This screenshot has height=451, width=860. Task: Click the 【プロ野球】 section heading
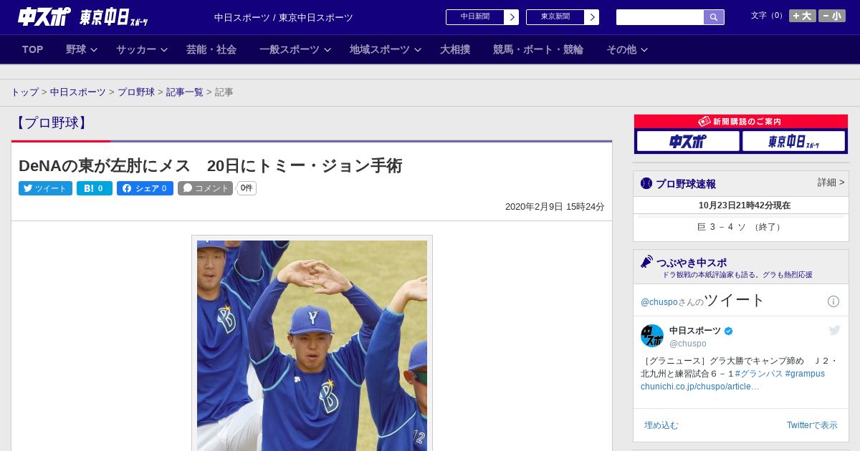click(x=52, y=122)
